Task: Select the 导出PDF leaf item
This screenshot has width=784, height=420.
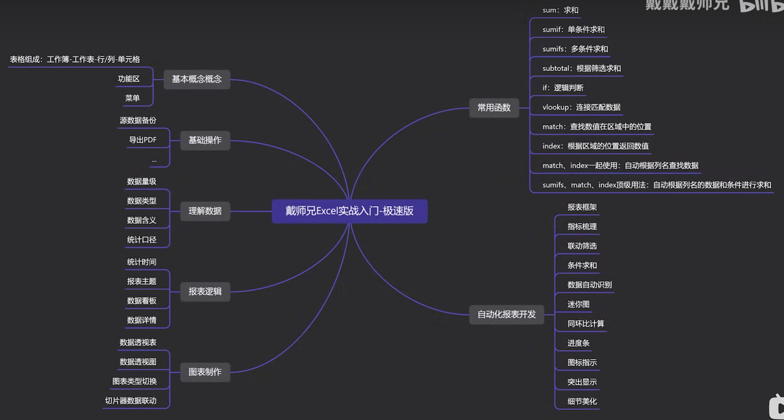Action: [143, 140]
